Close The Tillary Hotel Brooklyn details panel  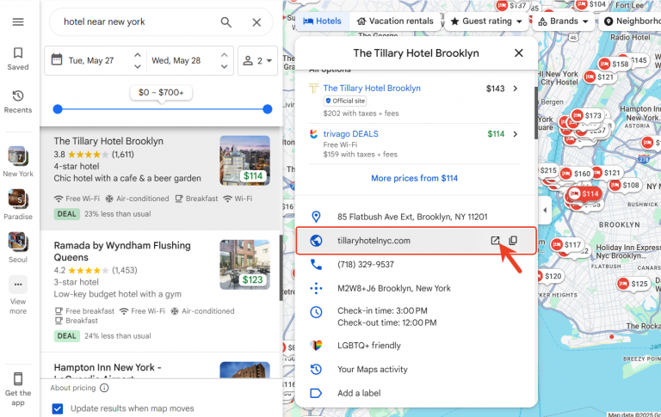[x=518, y=53]
